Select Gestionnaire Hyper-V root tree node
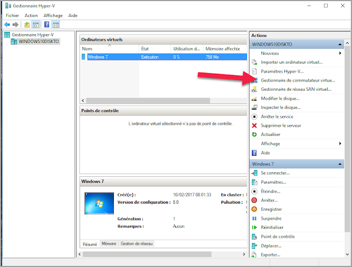Image resolution: width=352 pixels, height=267 pixels. 33,35
